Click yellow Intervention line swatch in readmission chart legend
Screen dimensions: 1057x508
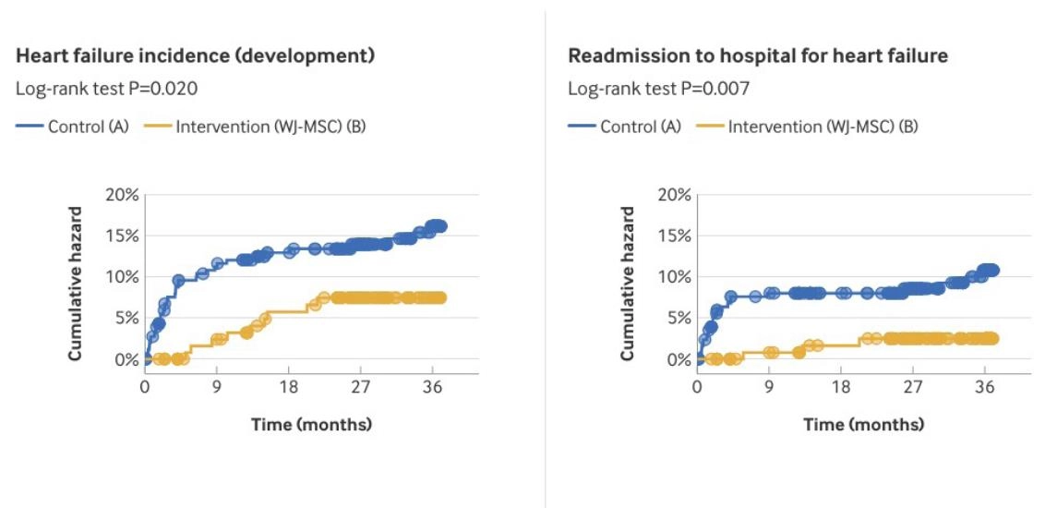click(x=709, y=127)
